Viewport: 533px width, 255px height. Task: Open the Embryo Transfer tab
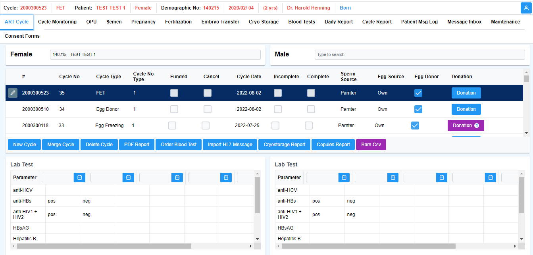[x=220, y=22]
